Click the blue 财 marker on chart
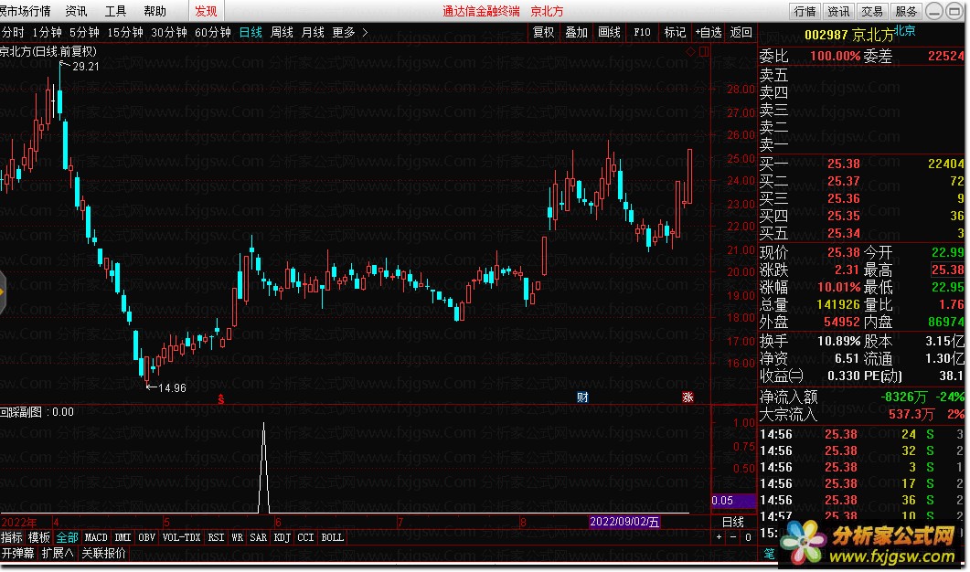This screenshot has height=572, width=970. pos(582,397)
